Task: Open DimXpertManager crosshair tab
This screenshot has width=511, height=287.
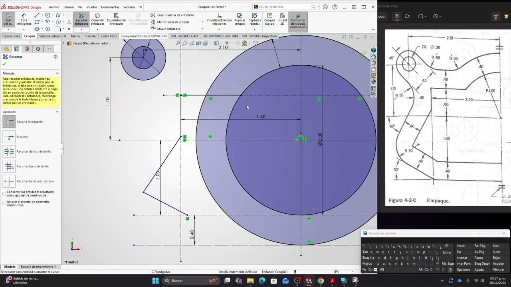Action: coord(38,49)
